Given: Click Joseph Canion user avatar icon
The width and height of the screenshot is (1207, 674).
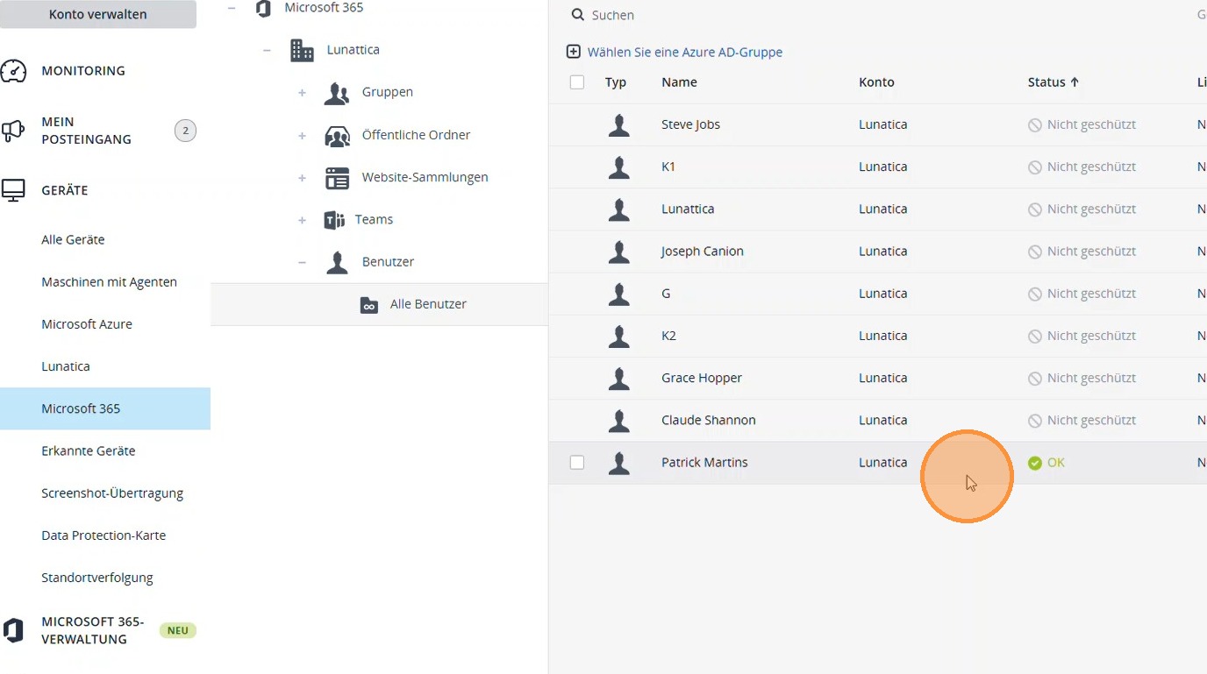Looking at the screenshot, I should tap(619, 252).
